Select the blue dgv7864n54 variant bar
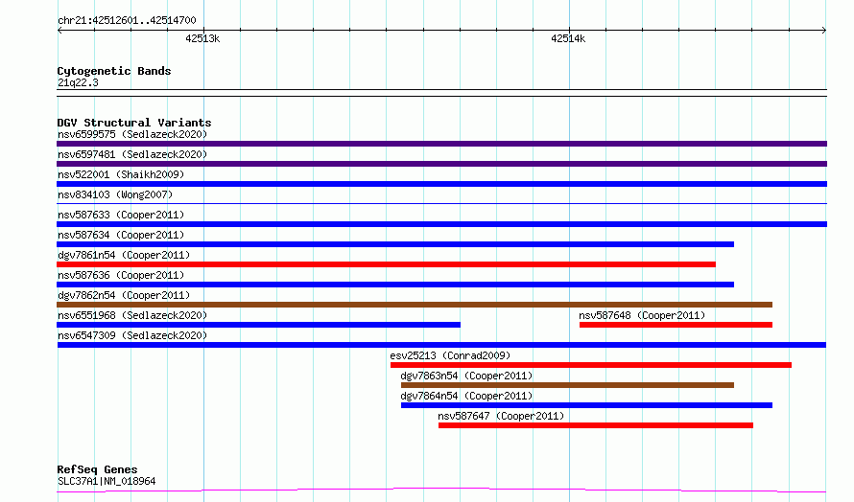The height and width of the screenshot is (502, 854). pos(586,405)
